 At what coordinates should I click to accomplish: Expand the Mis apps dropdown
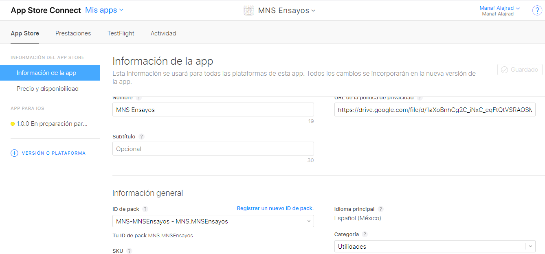104,10
